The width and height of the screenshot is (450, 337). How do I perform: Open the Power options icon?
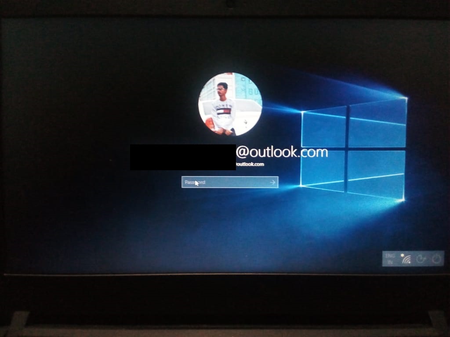coord(436,258)
